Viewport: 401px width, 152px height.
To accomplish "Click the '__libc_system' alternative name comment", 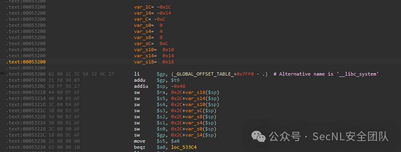I will pyautogui.click(x=326, y=74).
